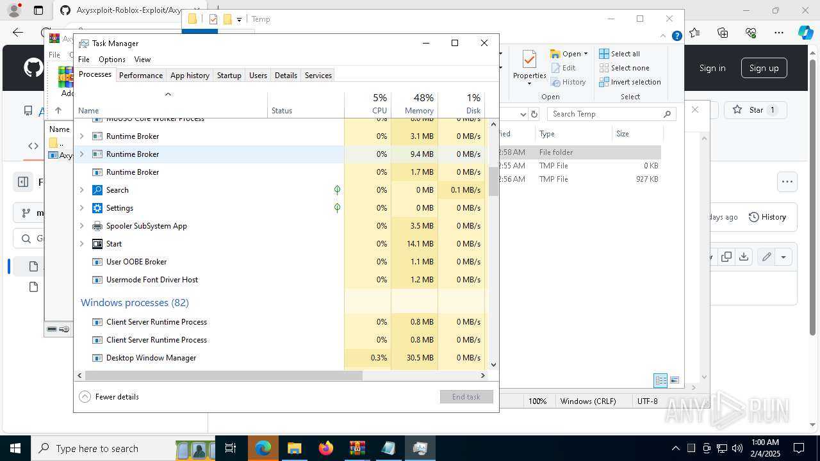Expand Spooler SubSystem App entry
This screenshot has width=820, height=461.
tap(81, 226)
